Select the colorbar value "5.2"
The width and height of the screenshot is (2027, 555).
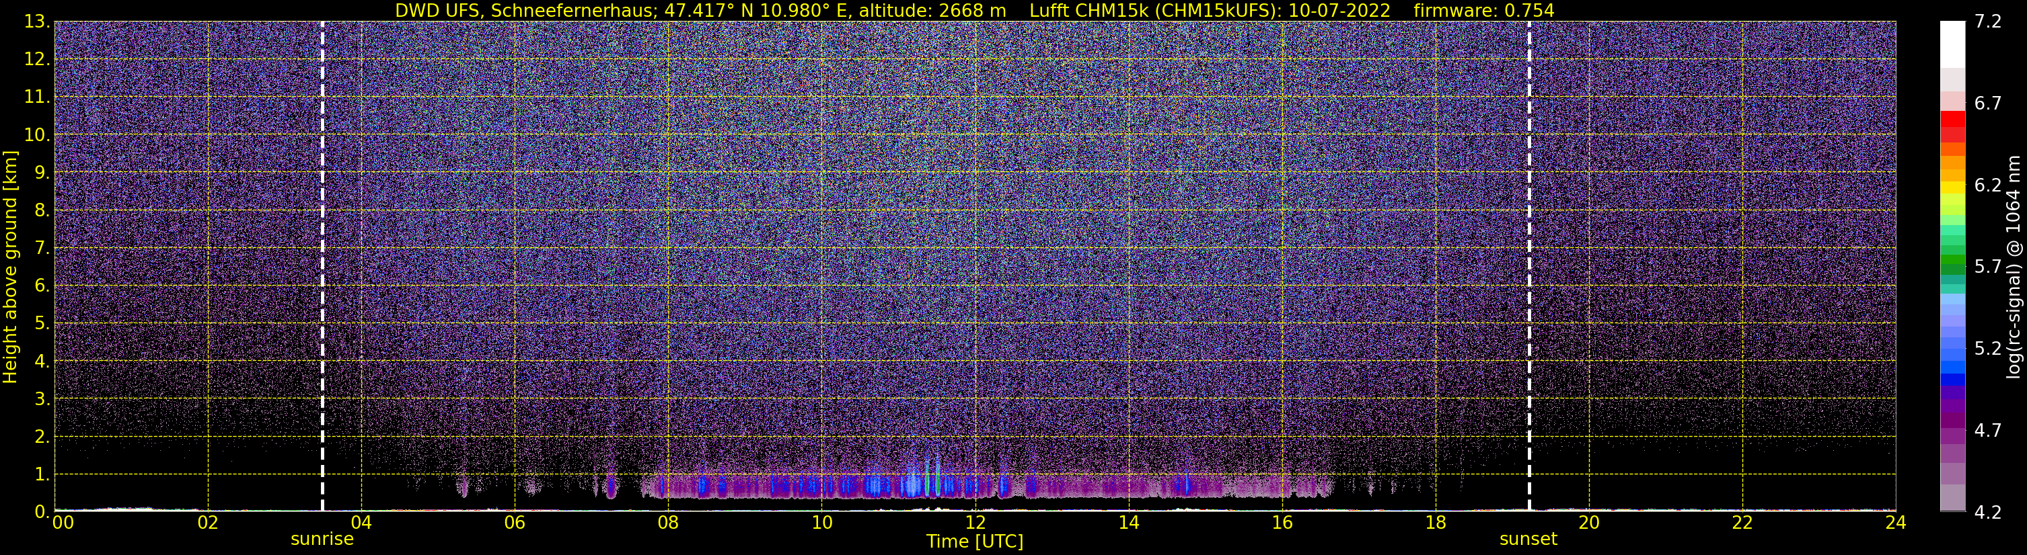[x=1988, y=349]
